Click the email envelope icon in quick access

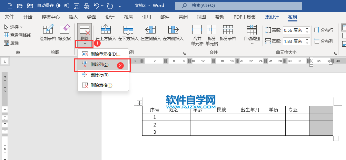[30, 6]
